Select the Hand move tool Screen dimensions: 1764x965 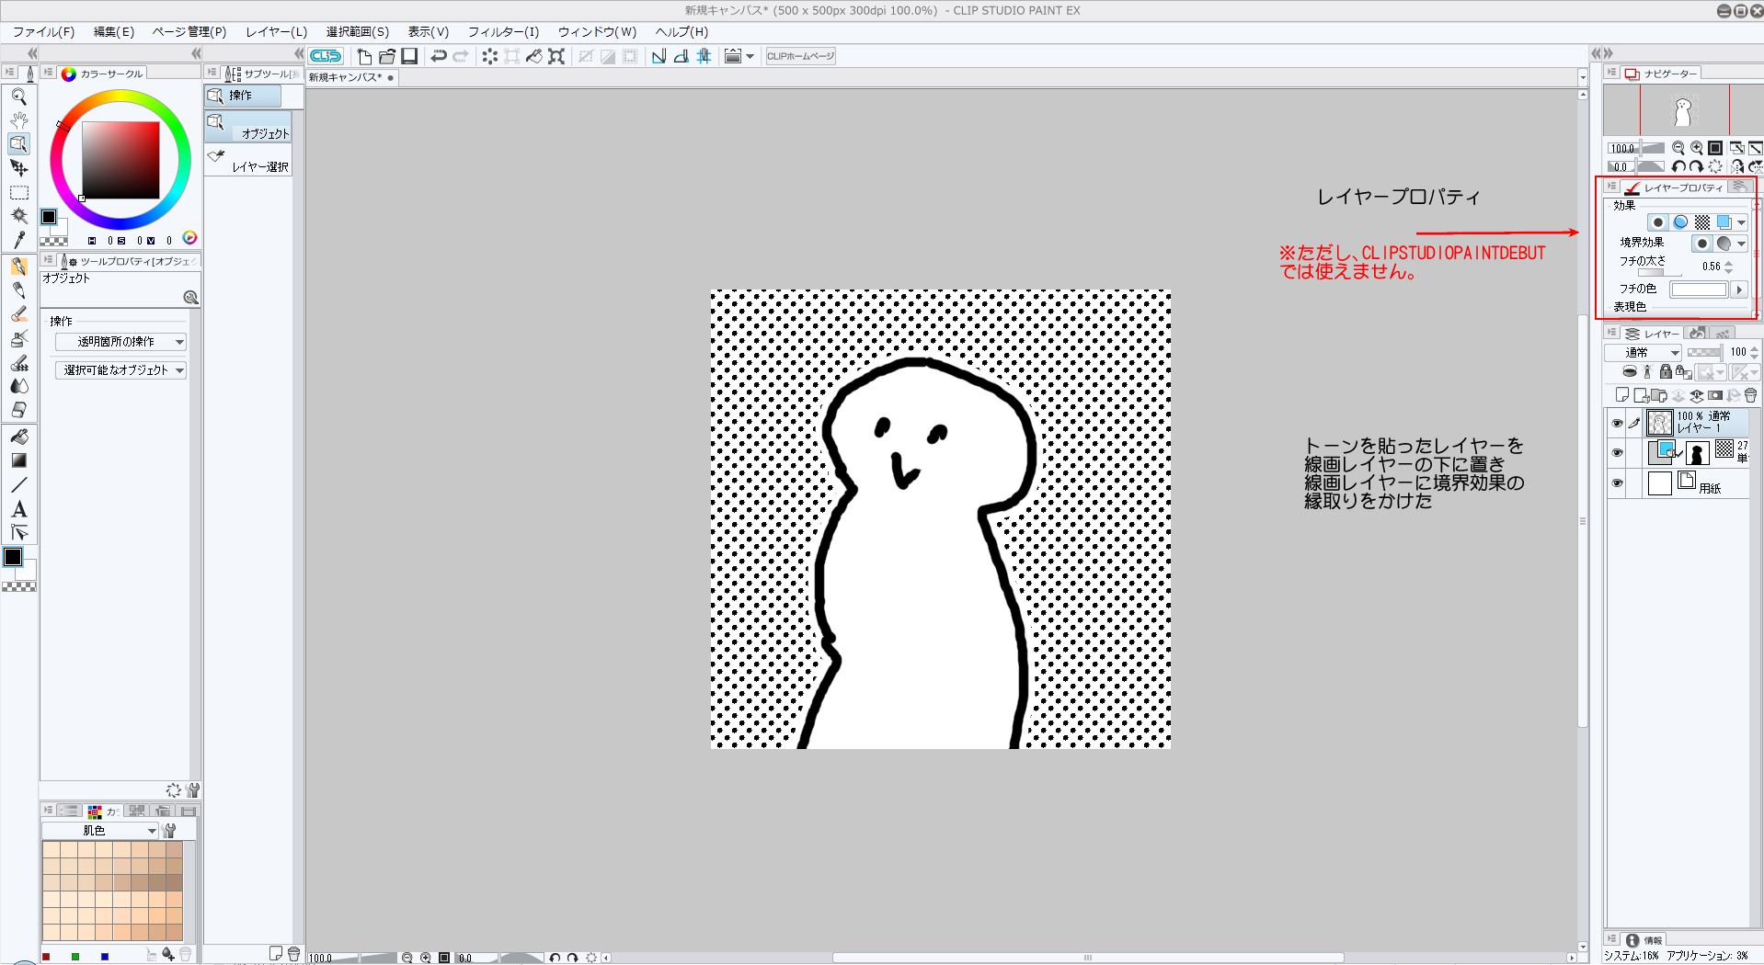[x=18, y=120]
